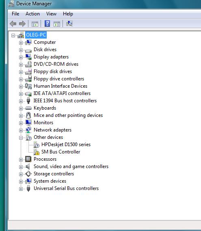Open the View menu
This screenshot has height=231, width=201.
pyautogui.click(x=51, y=14)
